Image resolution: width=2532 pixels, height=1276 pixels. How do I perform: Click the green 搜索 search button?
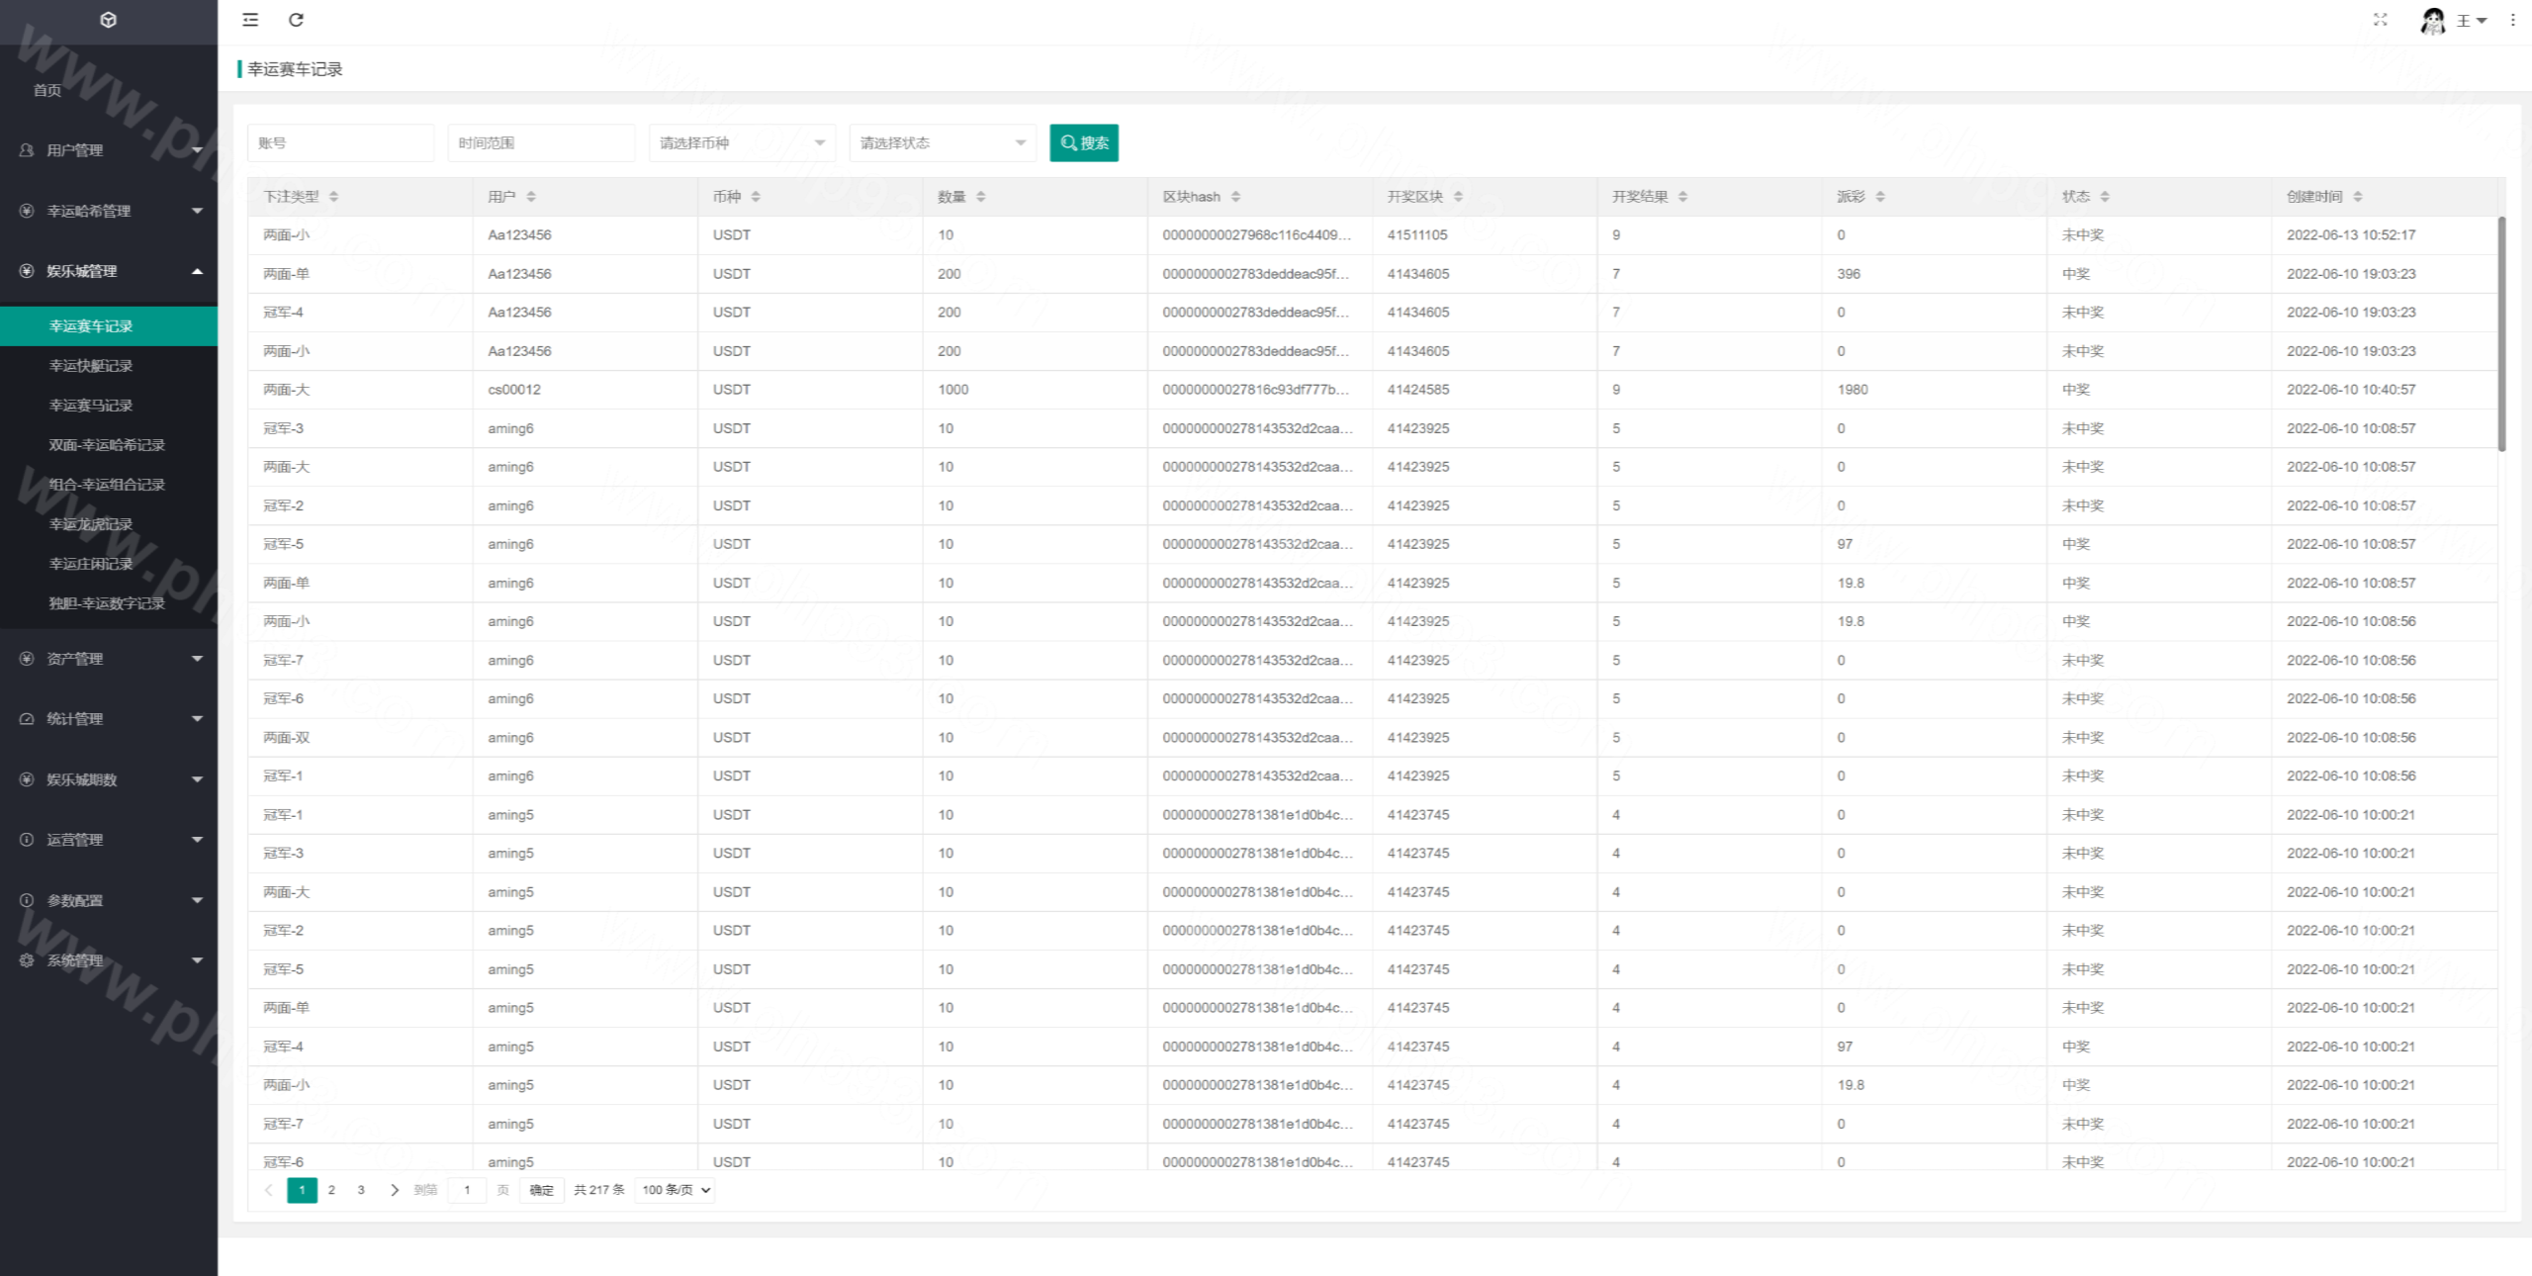[1083, 143]
